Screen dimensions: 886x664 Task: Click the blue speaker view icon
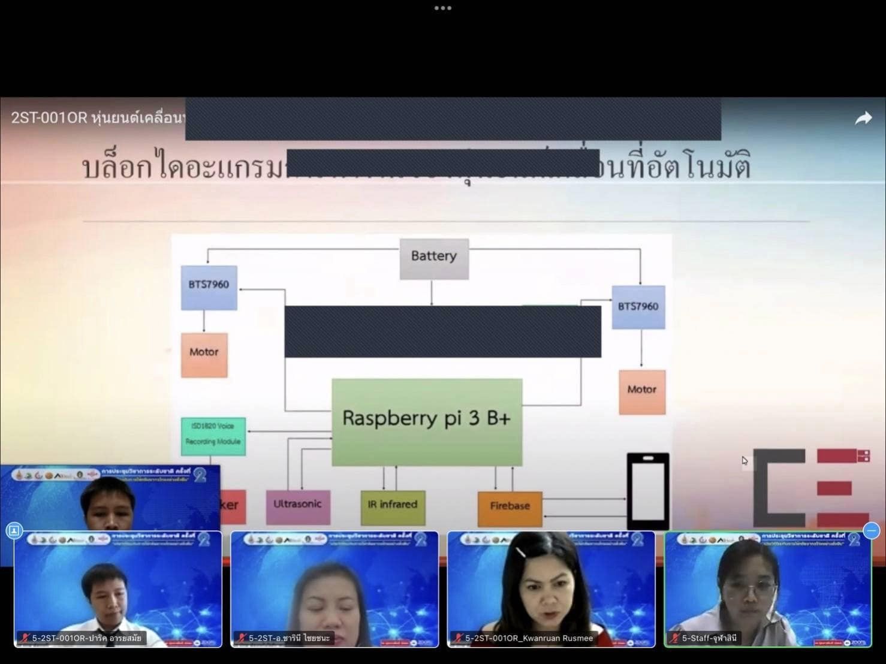click(x=14, y=530)
